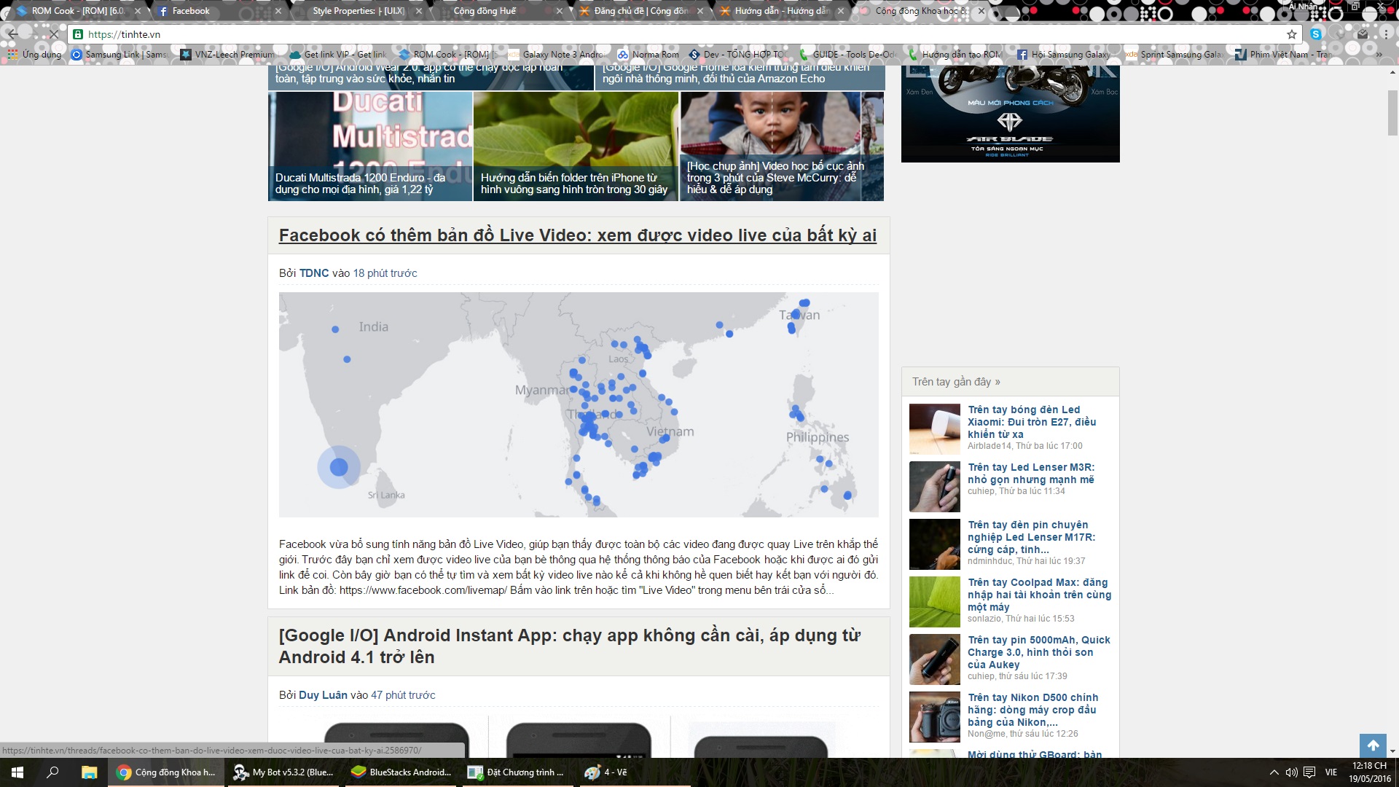The image size is (1399, 787).
Task: Stop page loading with X button
Action: click(53, 34)
